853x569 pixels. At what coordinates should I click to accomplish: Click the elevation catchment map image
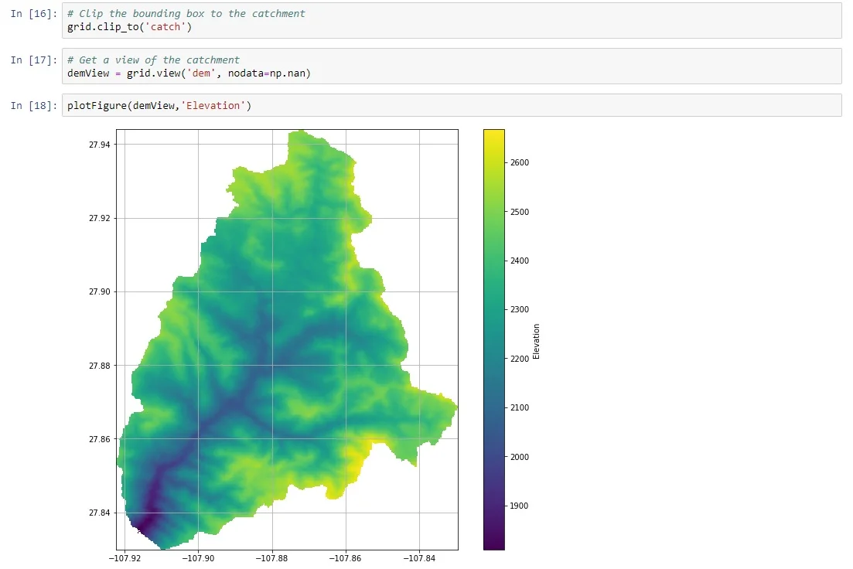pos(287,339)
